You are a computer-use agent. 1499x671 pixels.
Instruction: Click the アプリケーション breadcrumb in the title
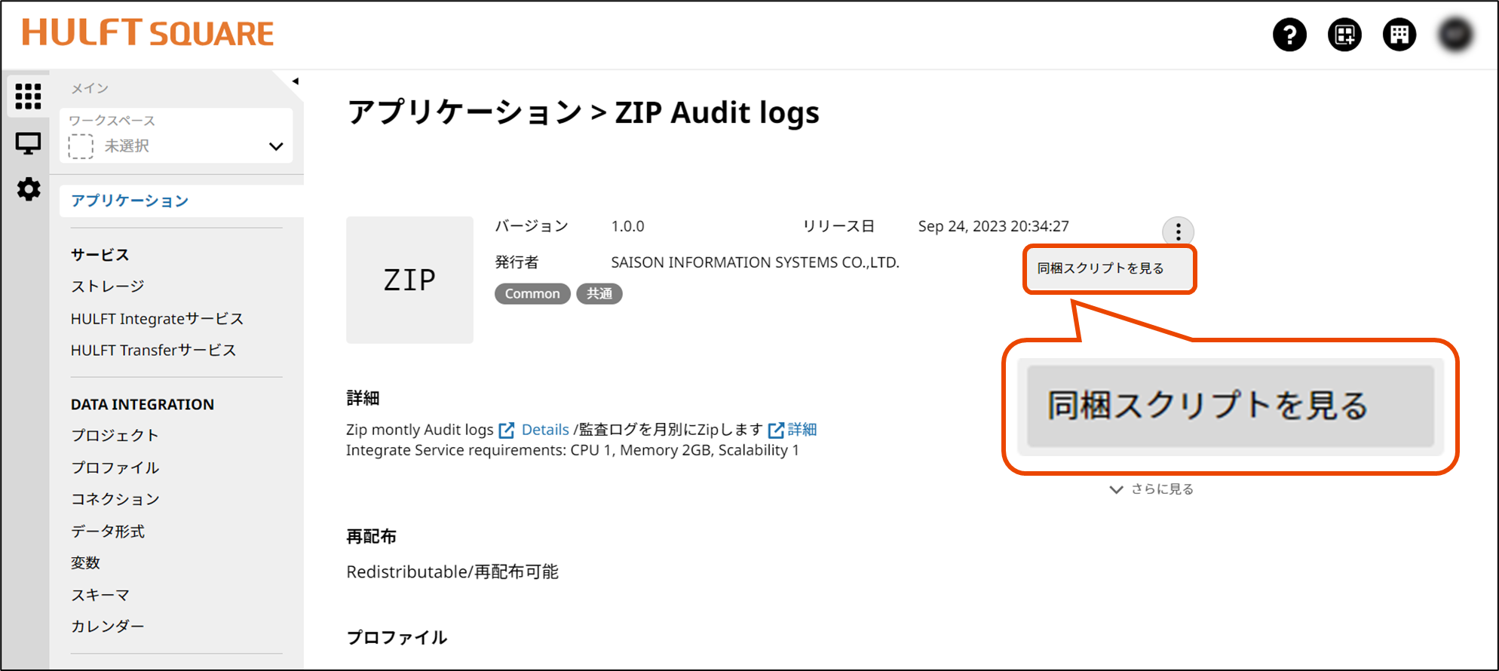pos(464,112)
